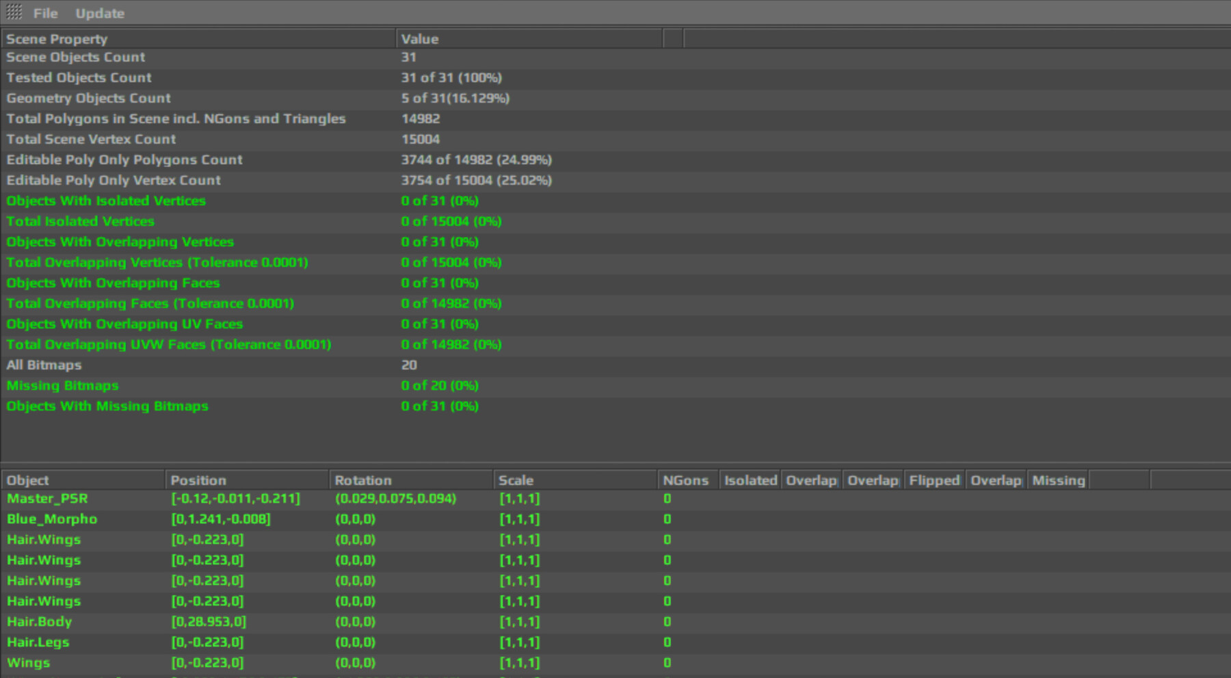
Task: Click the toolbar grip handle icon
Action: click(x=14, y=12)
